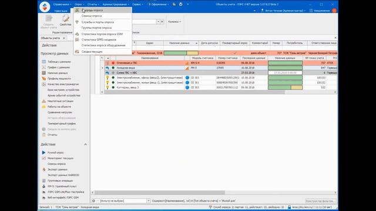This screenshot has width=376, height=211.
Task: Choose Группы портов опроса
Action: click(x=103, y=28)
